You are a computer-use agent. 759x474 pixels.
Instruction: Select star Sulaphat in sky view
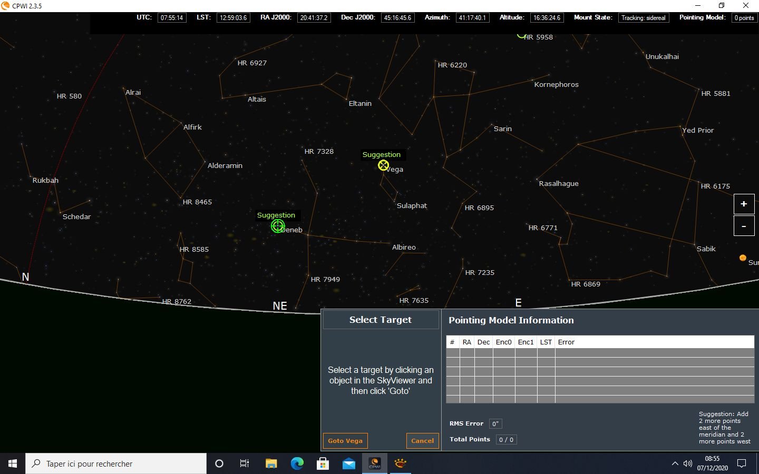tap(412, 206)
